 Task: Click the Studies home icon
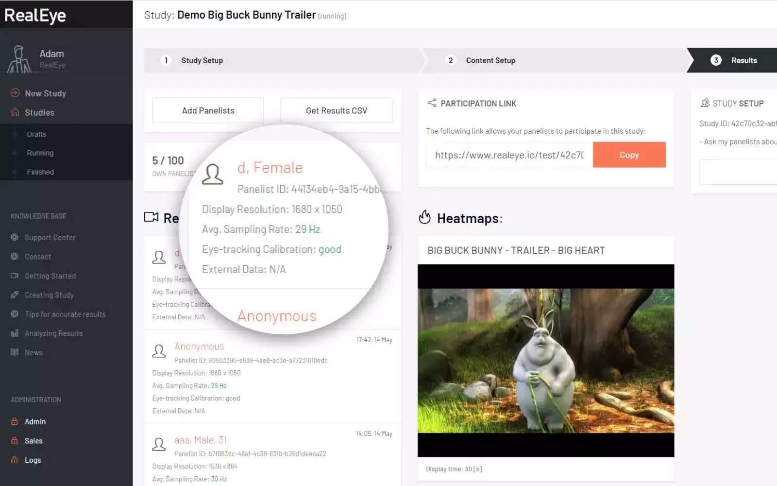click(15, 112)
